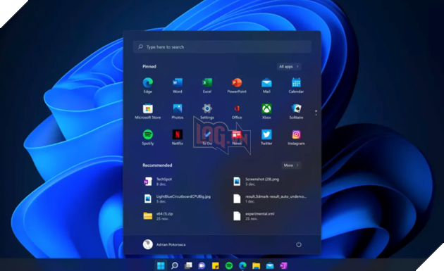Open the Office app

pos(237,111)
